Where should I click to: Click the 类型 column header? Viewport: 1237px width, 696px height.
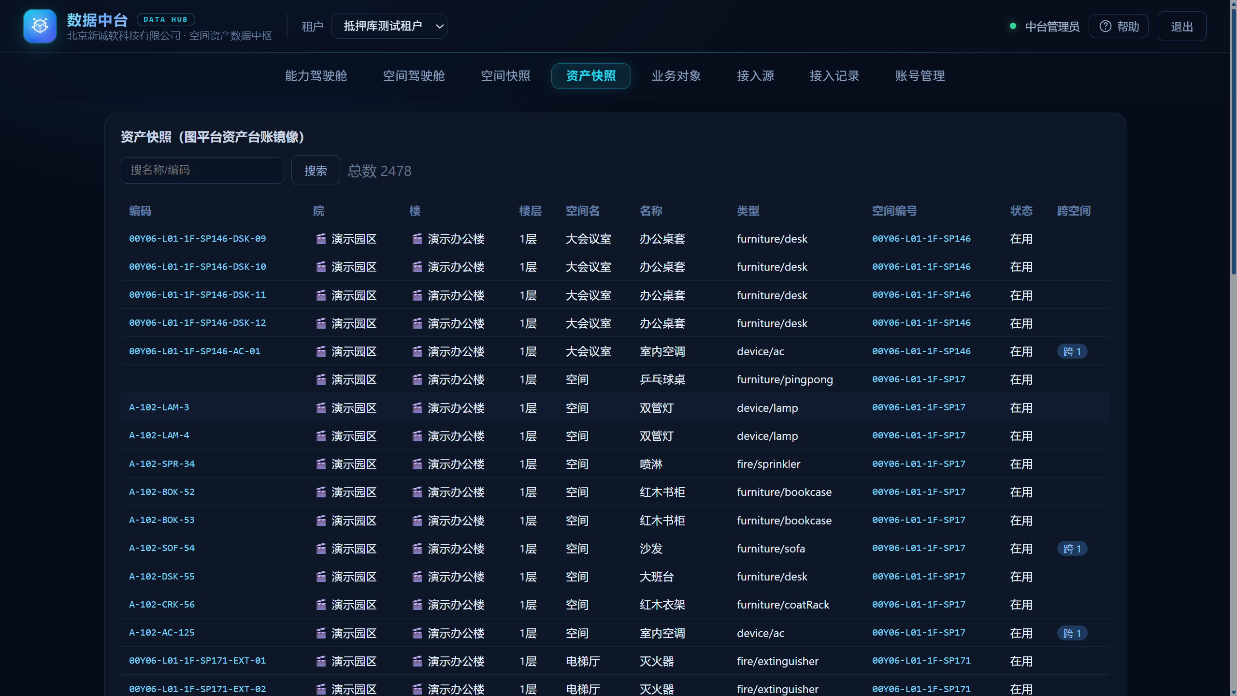[x=748, y=211]
